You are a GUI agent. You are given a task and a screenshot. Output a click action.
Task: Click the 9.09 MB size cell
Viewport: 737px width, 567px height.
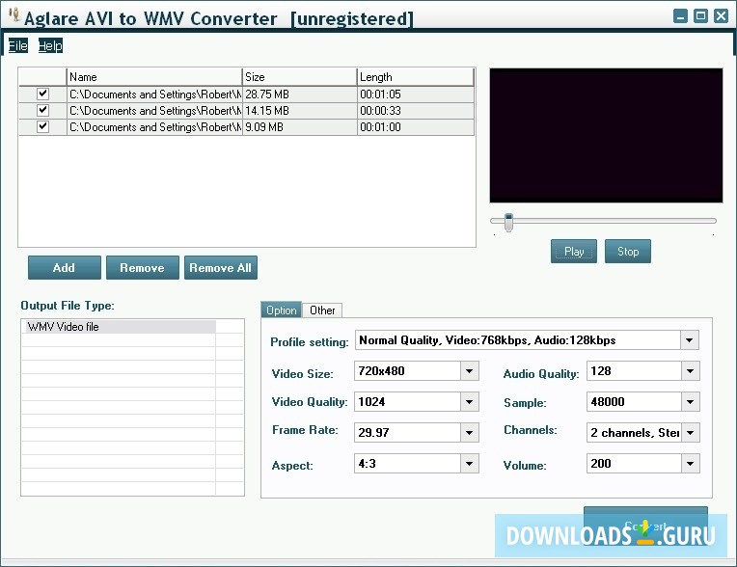tap(300, 127)
